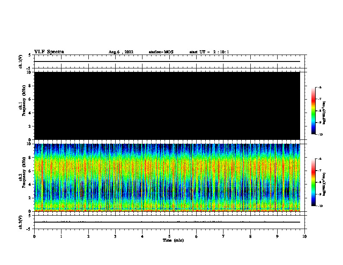This screenshot has height=265, width=343.
Task: Click the "5" tick of ch.1(V) axis
Action: pyautogui.click(x=30, y=55)
